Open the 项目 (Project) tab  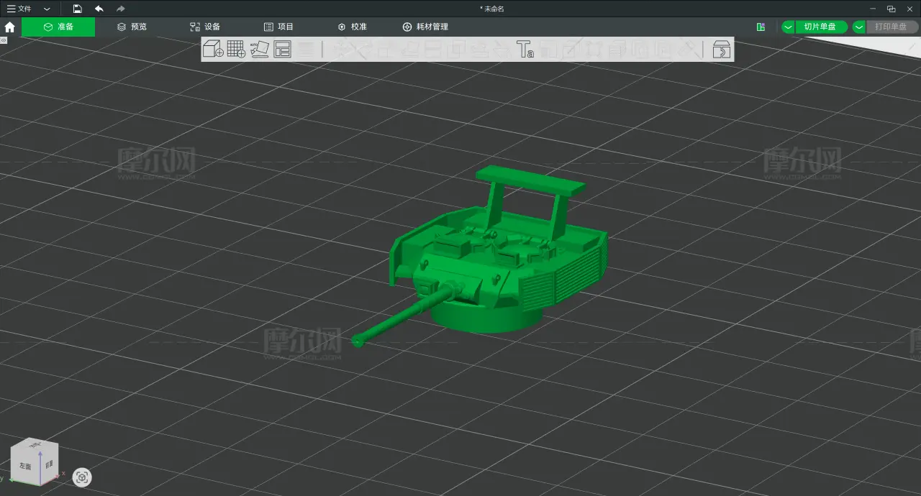(278, 27)
